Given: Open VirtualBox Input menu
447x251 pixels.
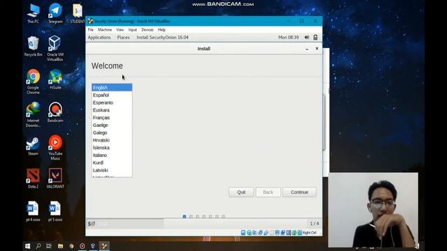Looking at the screenshot, I should tap(133, 29).
